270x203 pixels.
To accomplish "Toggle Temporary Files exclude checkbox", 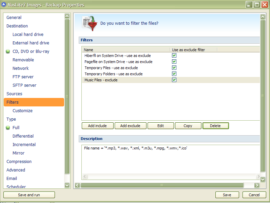I will (x=174, y=67).
